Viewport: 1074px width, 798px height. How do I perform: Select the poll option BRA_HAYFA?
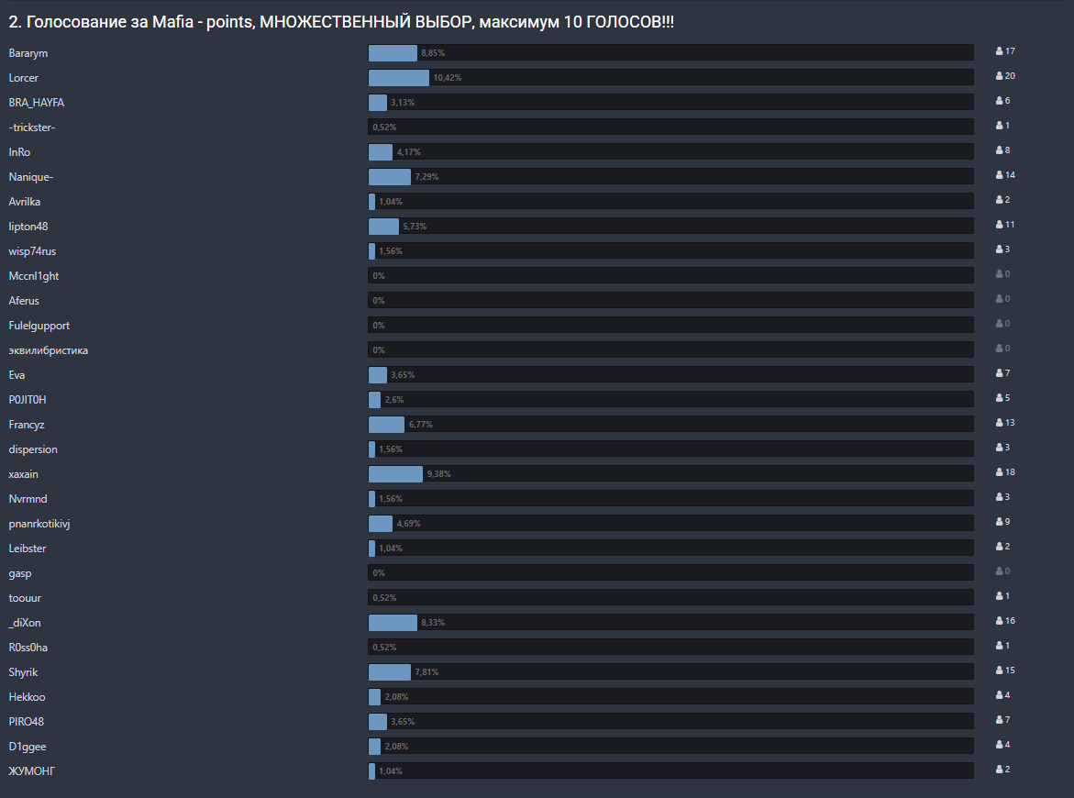click(37, 103)
